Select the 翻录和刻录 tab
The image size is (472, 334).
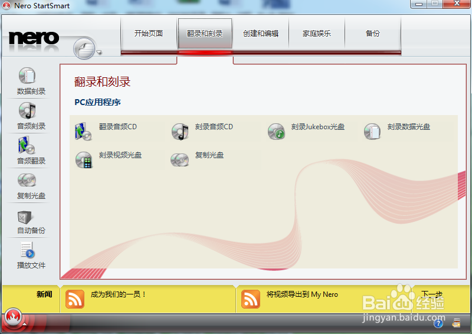tap(205, 34)
